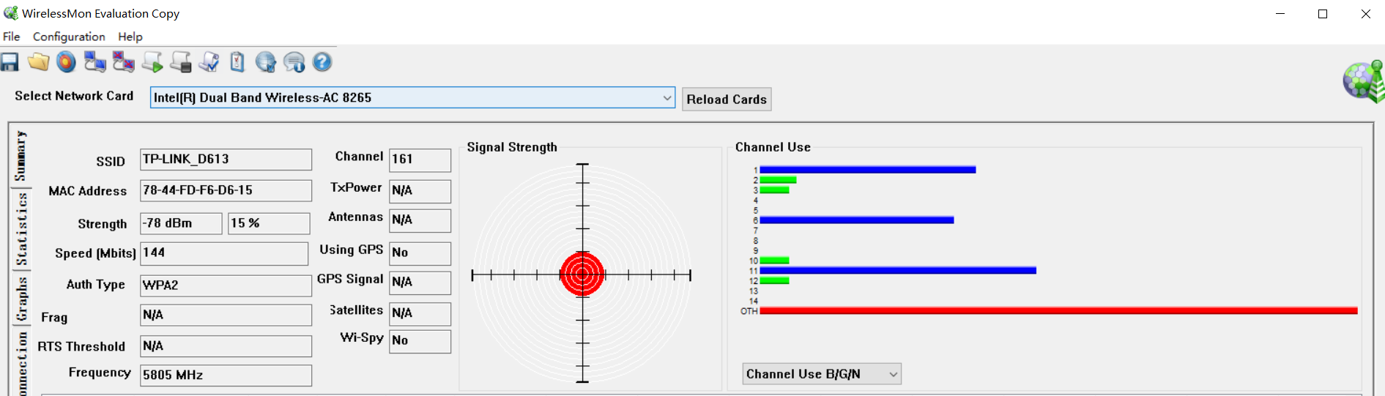Image resolution: width=1385 pixels, height=396 pixels.
Task: Open the File menu
Action: pyautogui.click(x=12, y=37)
